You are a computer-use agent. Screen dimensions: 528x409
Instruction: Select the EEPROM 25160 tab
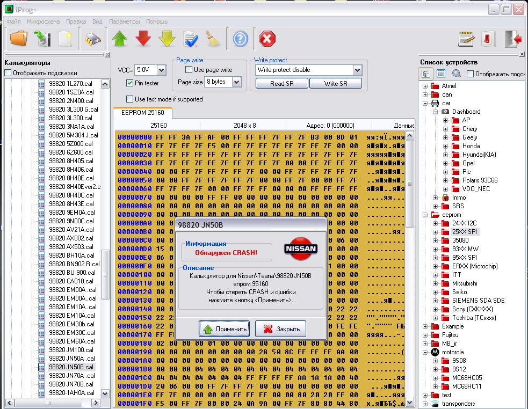click(143, 113)
